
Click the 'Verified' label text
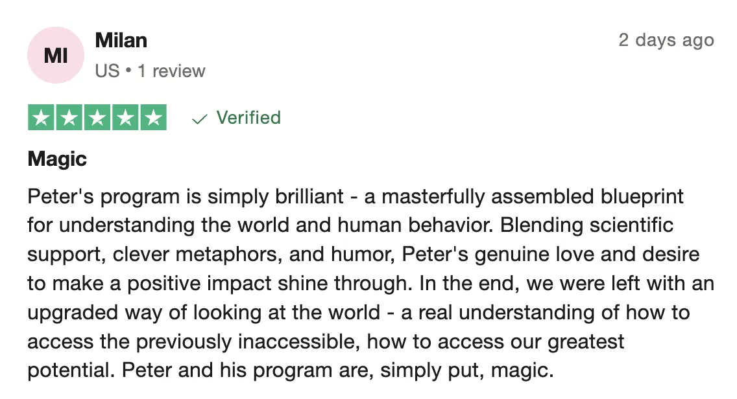[248, 117]
